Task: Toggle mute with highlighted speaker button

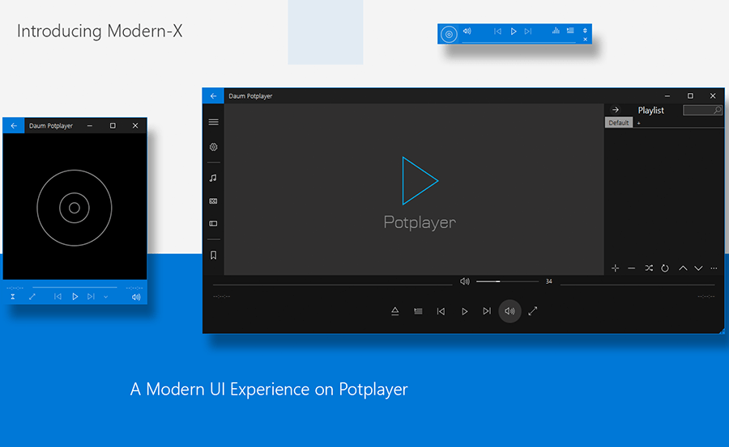Action: coord(509,311)
